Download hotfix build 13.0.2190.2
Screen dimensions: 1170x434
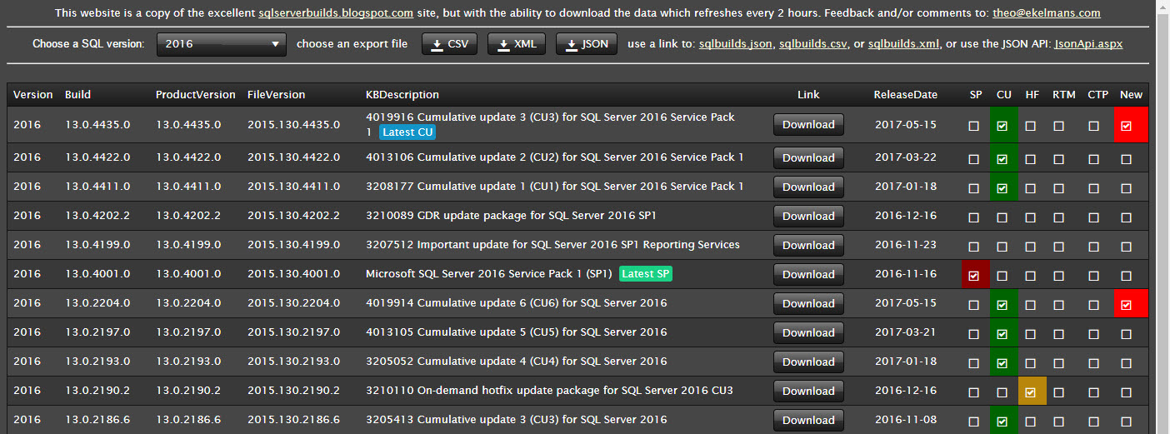tap(808, 391)
